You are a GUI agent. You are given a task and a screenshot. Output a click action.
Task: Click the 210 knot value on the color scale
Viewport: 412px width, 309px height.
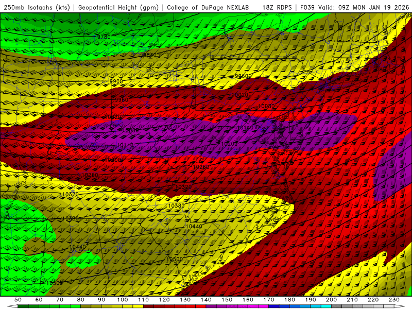352,300
